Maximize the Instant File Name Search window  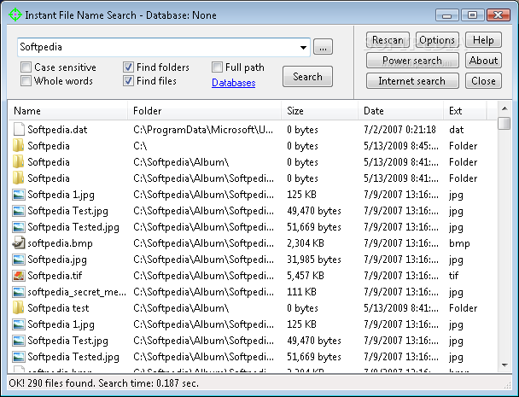[x=472, y=15]
